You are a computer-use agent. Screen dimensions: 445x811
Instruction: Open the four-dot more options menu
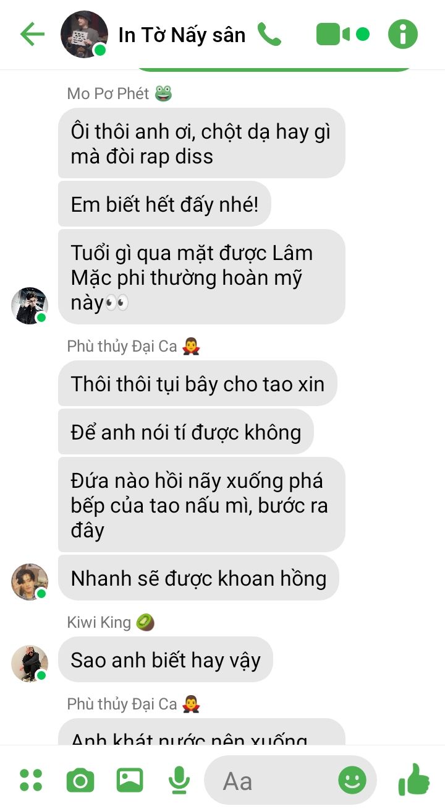tap(31, 780)
